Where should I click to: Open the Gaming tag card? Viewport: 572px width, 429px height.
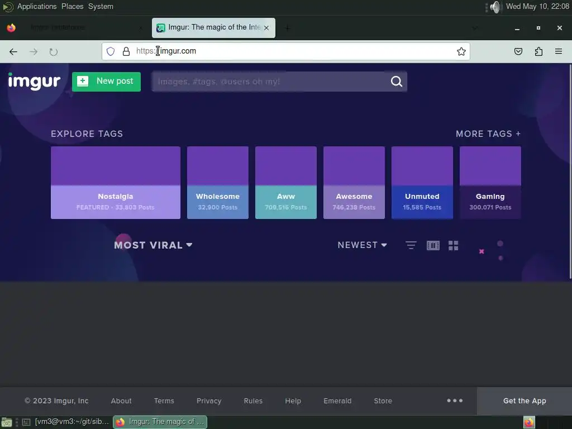pos(490,183)
